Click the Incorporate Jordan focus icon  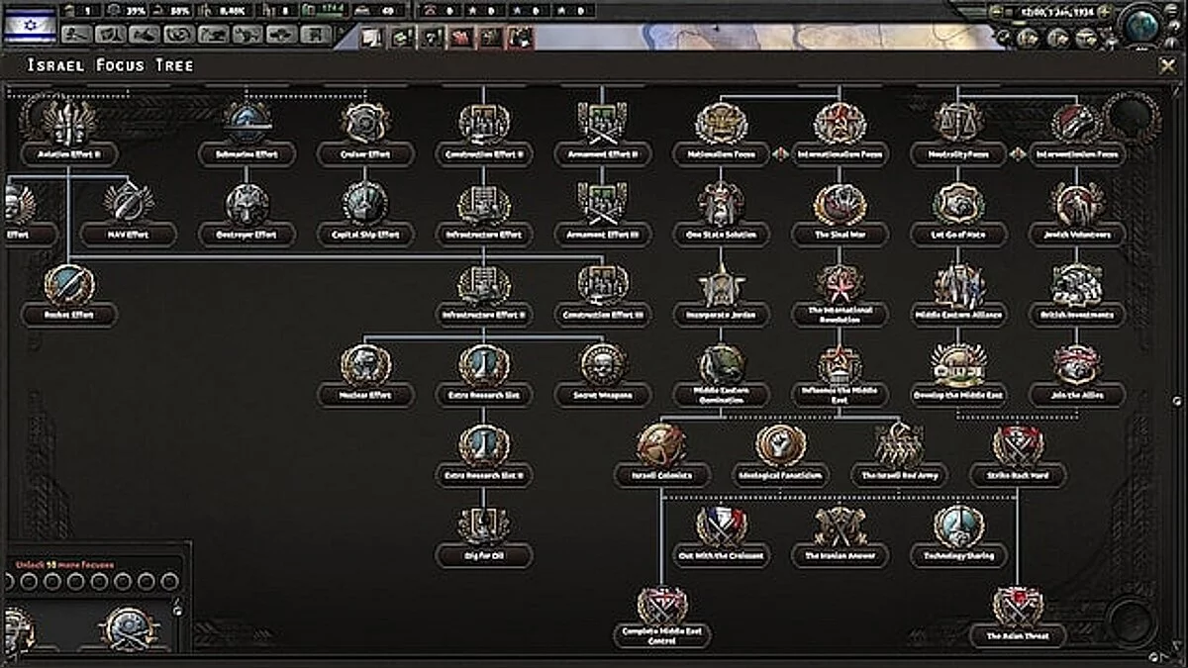click(x=721, y=285)
